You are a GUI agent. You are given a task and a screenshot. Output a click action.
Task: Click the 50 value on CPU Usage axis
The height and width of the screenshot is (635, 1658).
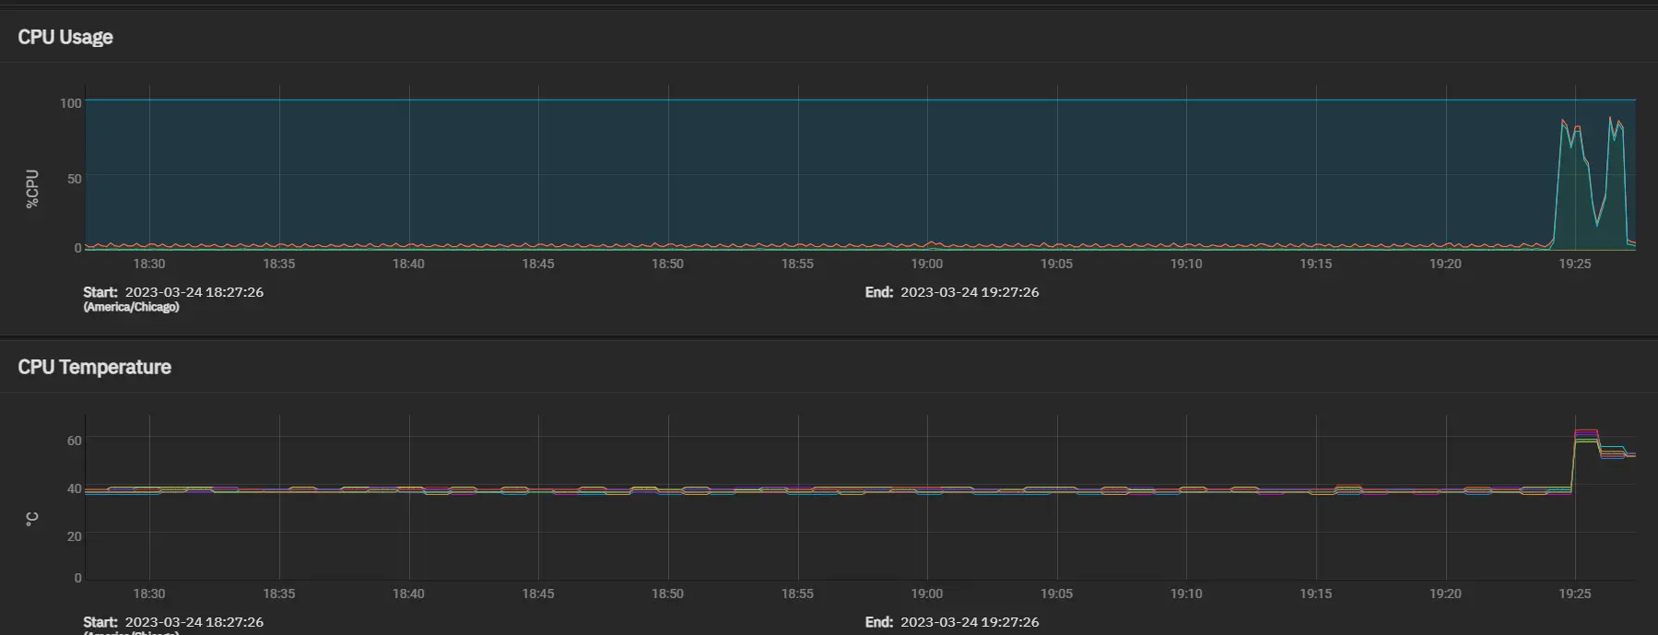click(x=75, y=179)
